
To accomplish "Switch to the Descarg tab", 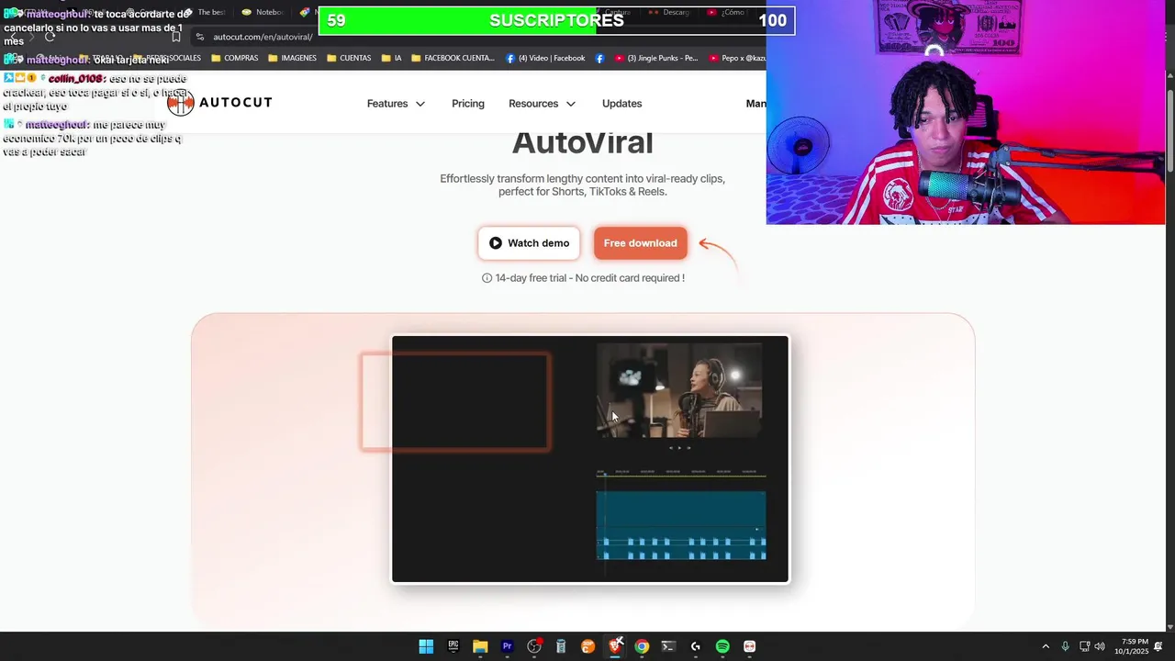I will 669,12.
